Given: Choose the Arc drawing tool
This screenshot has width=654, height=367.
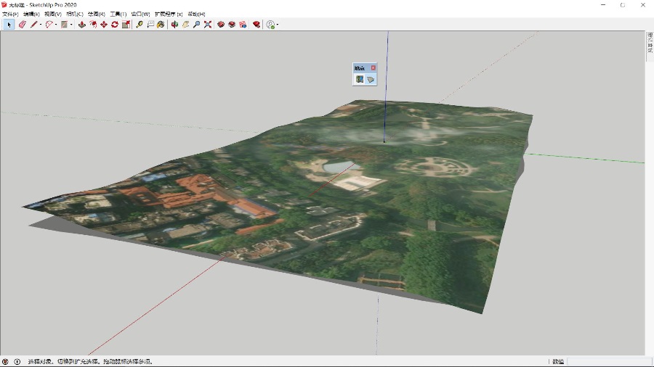Looking at the screenshot, I should click(x=49, y=25).
